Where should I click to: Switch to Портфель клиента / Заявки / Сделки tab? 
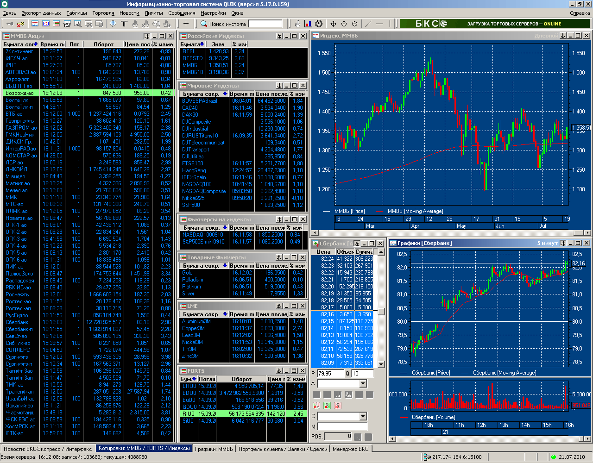tap(283, 449)
